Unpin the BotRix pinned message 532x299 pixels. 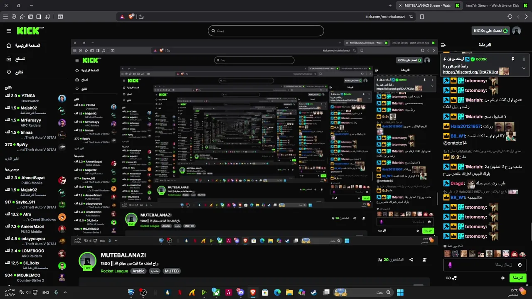point(513,59)
